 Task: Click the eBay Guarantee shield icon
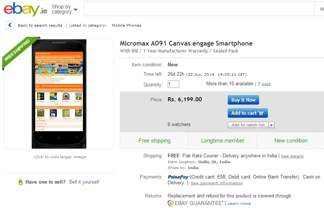(x=171, y=203)
